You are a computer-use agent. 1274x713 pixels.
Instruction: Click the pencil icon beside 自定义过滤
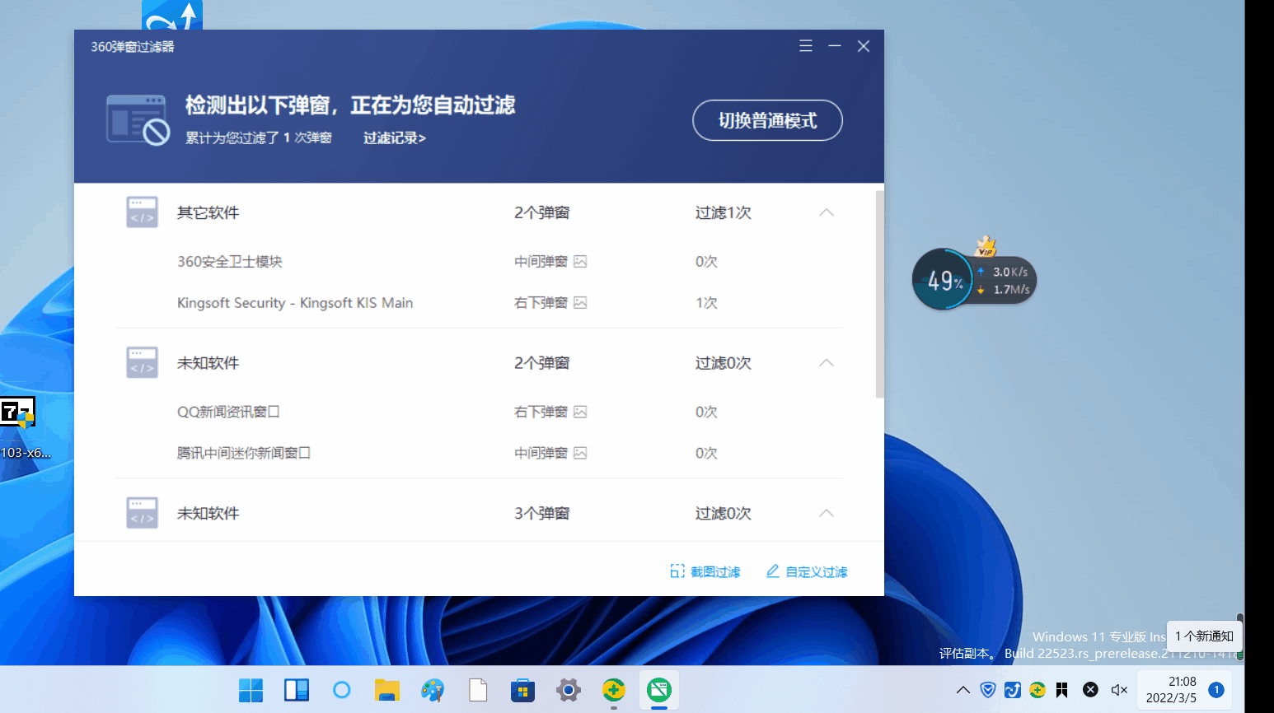point(773,571)
